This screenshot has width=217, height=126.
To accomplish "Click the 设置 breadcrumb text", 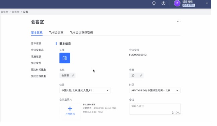I will [25, 12].
